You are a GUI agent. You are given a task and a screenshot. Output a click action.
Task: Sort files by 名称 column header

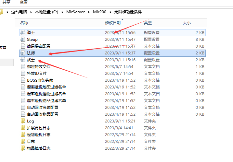click(24, 23)
